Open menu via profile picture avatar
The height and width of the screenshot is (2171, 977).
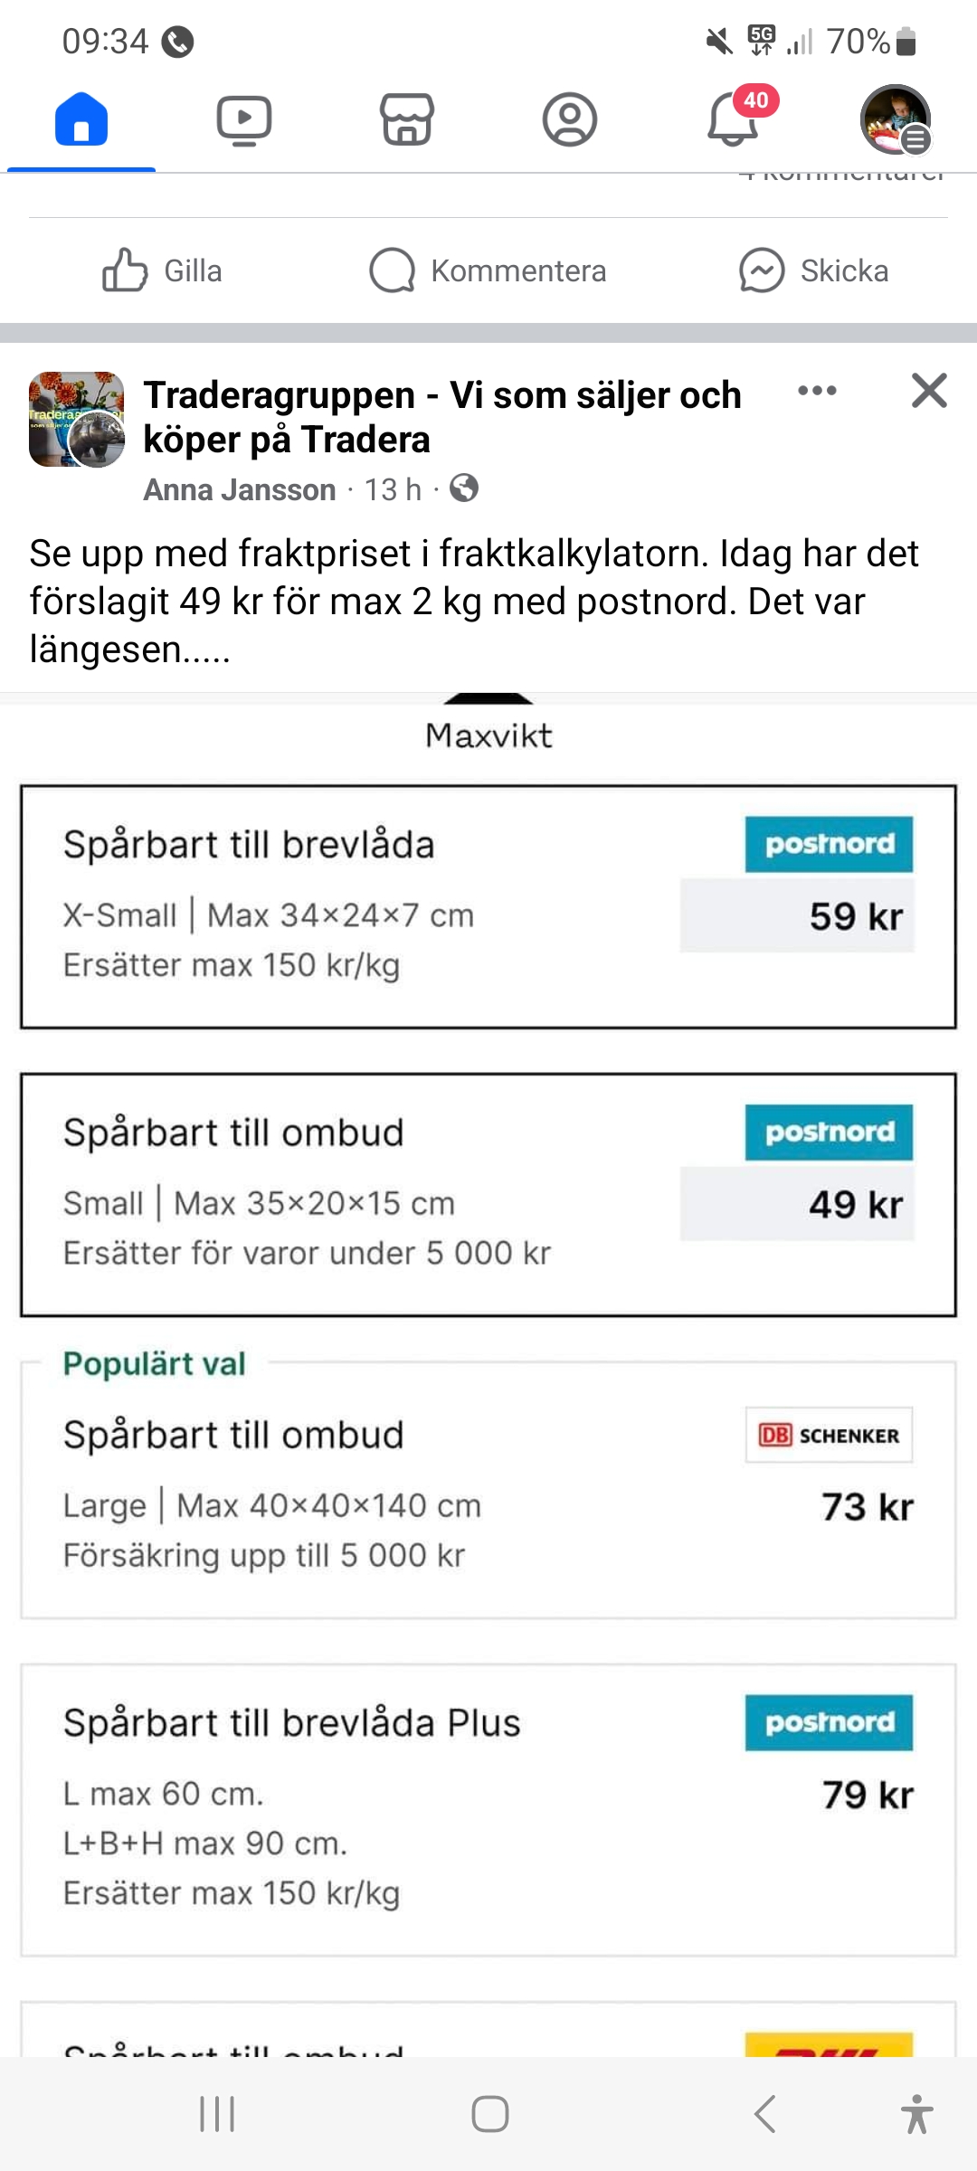coord(895,119)
